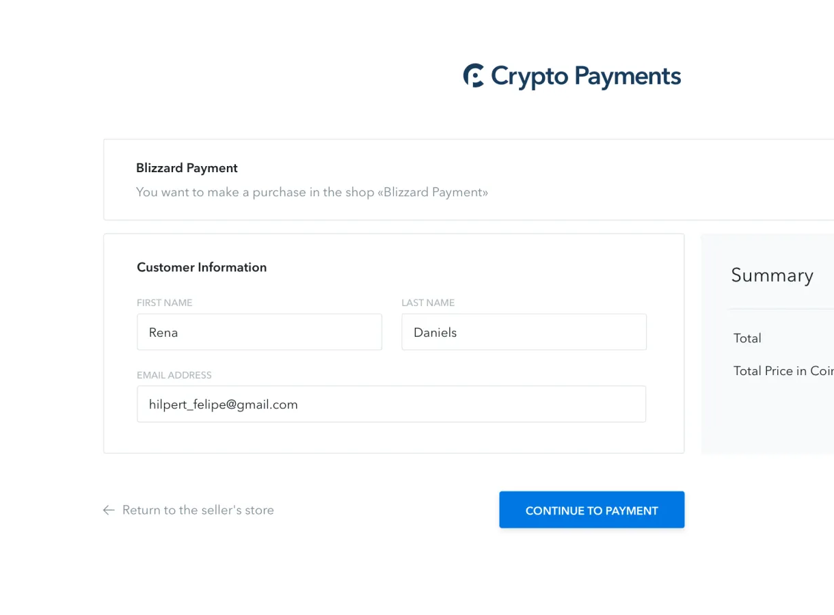834x615 pixels.
Task: Click the hilpert_felipe@gmail.com email text
Action: click(x=223, y=405)
